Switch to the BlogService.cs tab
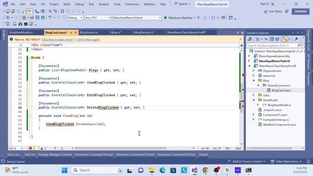This screenshot has width=313, height=176. 89,32
